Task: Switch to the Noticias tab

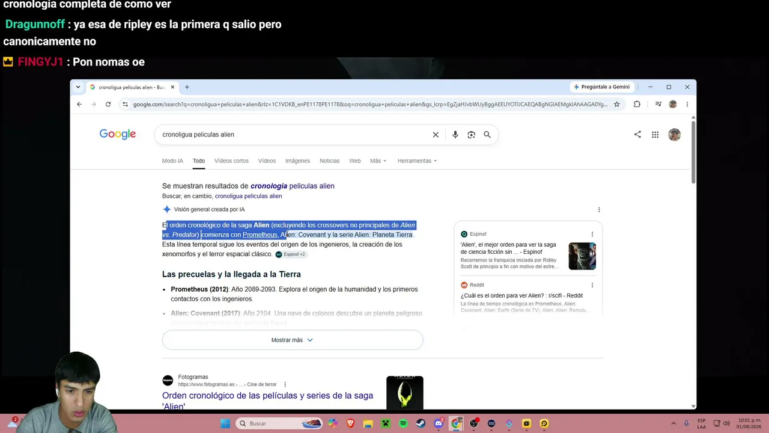Action: tap(329, 161)
